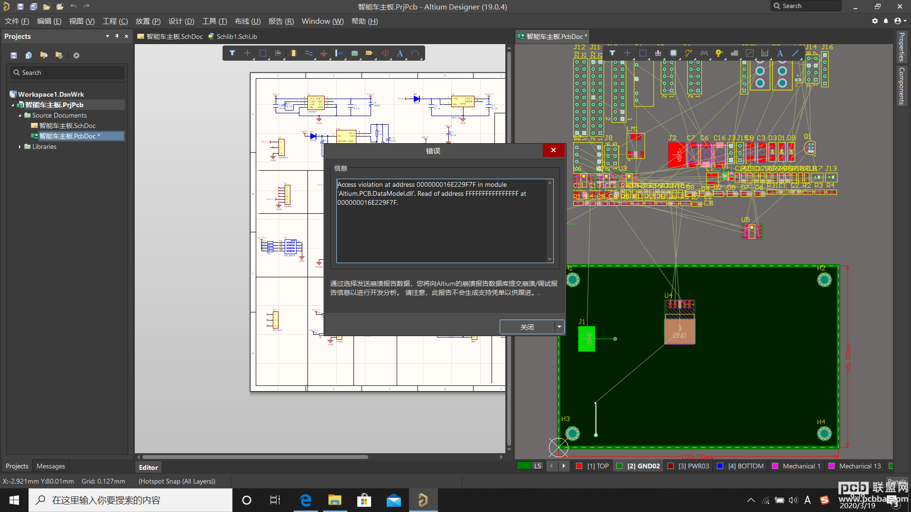911x512 pixels.
Task: Place a part using the component icon
Action: click(294, 53)
